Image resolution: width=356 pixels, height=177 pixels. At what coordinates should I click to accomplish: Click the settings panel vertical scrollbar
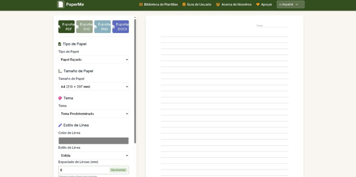click(135, 81)
